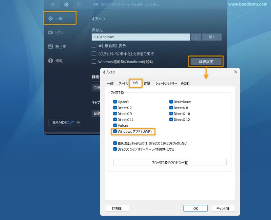Switch to the フック tab
The width and height of the screenshot is (271, 220).
135,83
